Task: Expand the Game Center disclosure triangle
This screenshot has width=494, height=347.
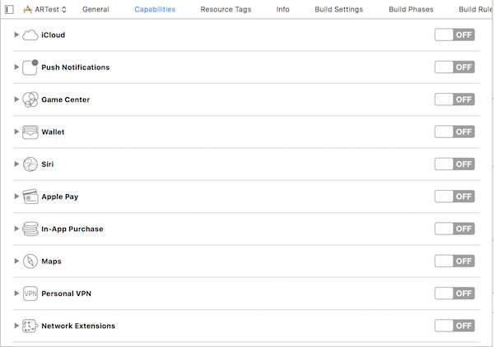Action: click(16, 99)
